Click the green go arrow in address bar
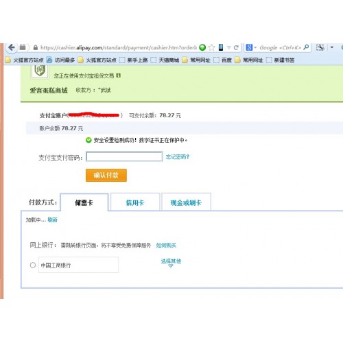Screen dimensions: 343x343 (x=202, y=47)
